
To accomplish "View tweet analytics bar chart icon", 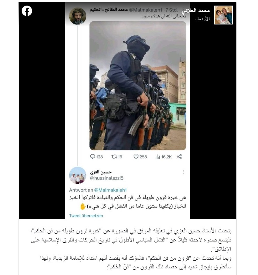I will tap(157, 157).
